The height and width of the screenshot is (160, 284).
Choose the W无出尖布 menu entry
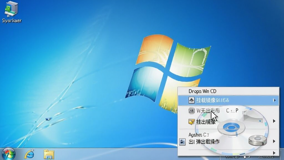(229, 111)
